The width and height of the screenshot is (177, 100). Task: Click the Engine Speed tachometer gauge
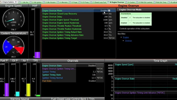(x=14, y=19)
